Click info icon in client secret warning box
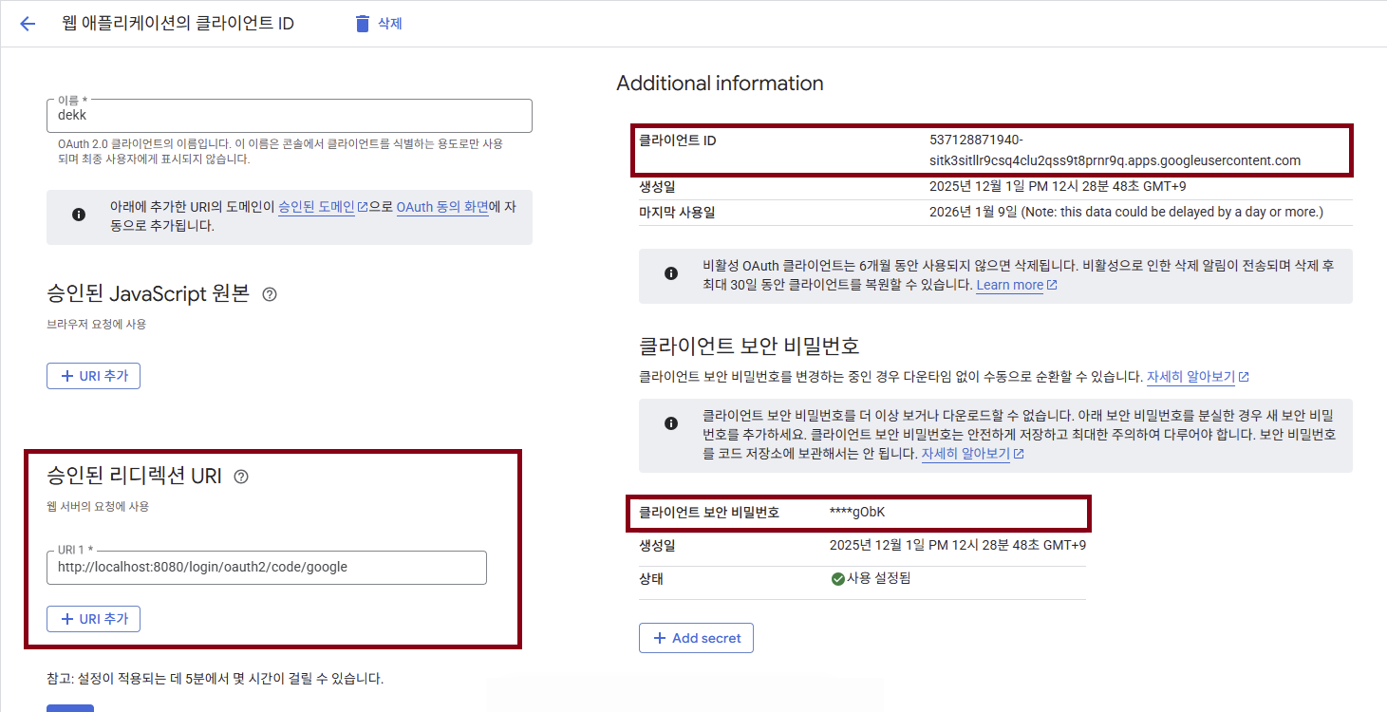 click(671, 423)
